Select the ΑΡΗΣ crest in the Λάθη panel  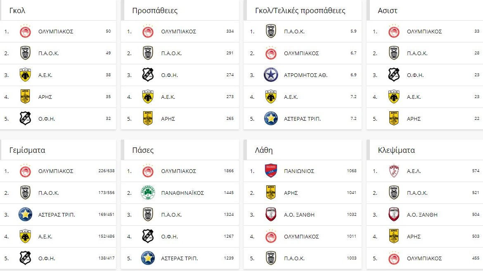271,193
